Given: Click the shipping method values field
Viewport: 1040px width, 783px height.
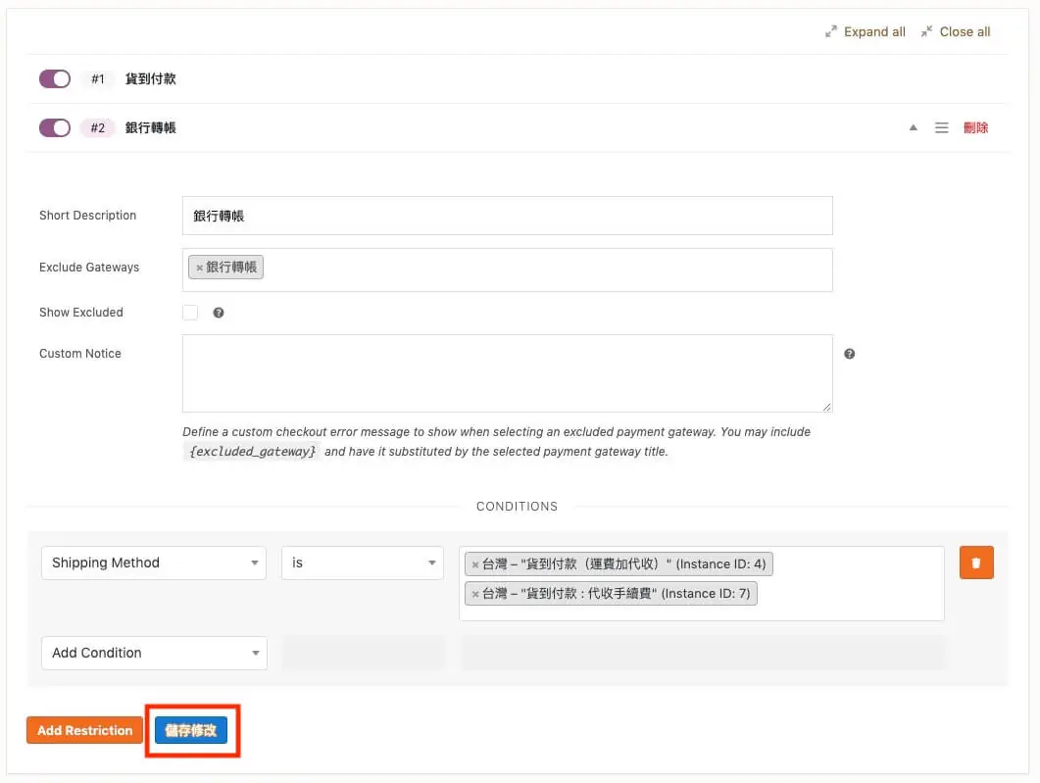Looking at the screenshot, I should tap(701, 583).
